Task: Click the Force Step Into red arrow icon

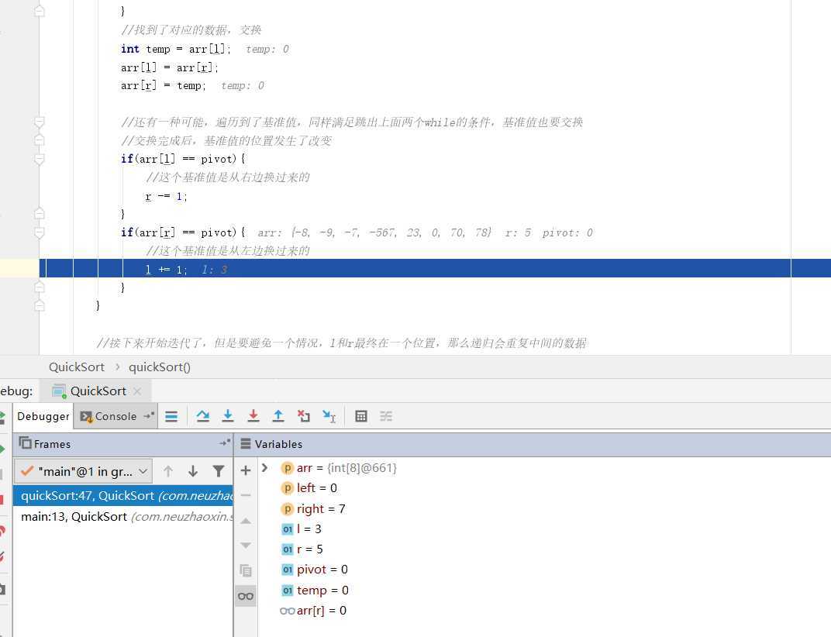Action: coord(253,417)
